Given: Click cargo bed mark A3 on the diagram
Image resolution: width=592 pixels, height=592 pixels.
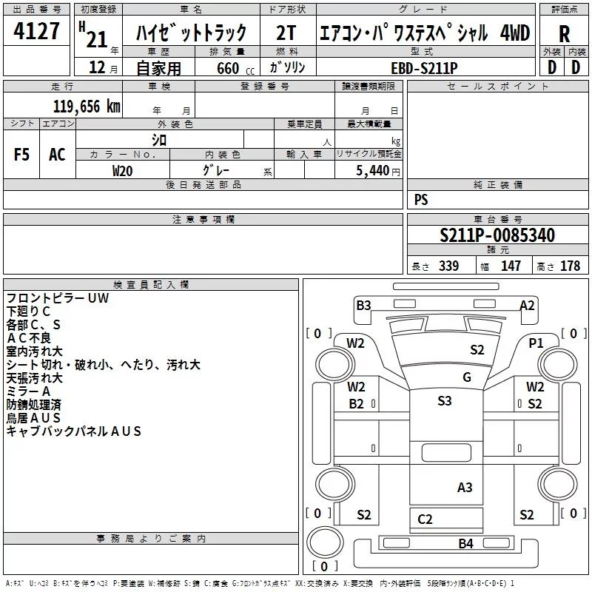Looking at the screenshot, I should tap(465, 488).
